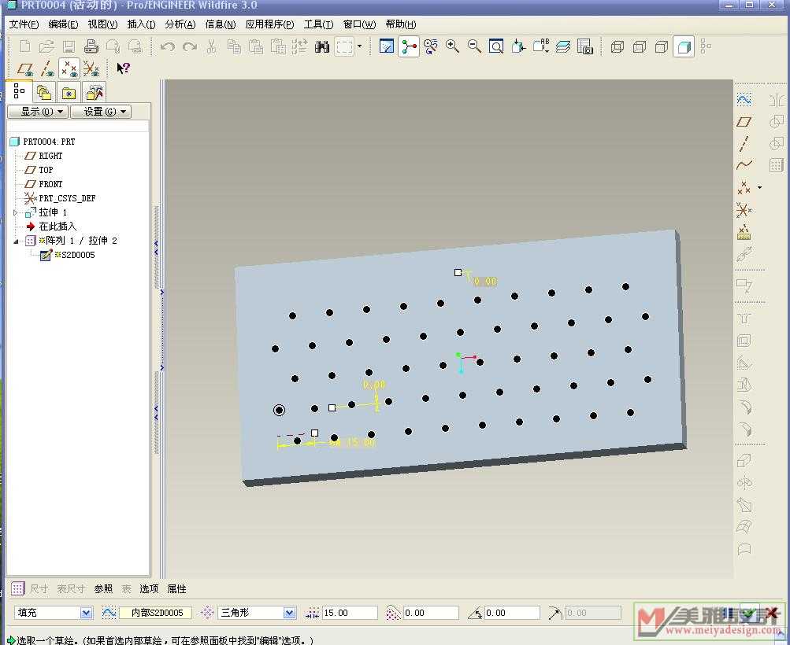Click the Zoom In magnifier icon
Screen dimensions: 790x645
coord(452,46)
